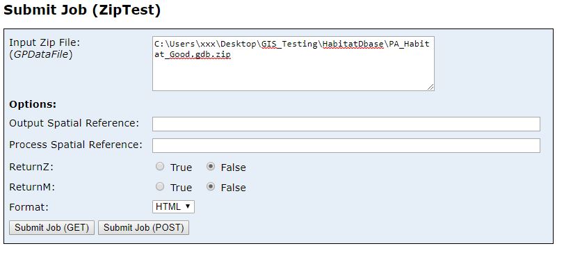Click the Submit Job (GET) button
Screen dimensions: 564x253
51,228
